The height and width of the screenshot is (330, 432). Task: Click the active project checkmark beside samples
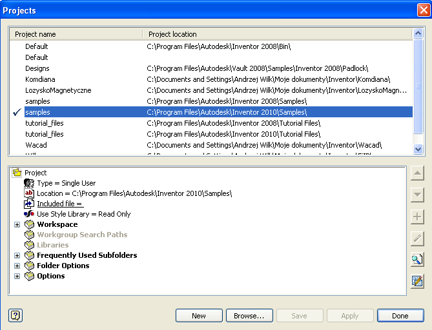[17, 112]
